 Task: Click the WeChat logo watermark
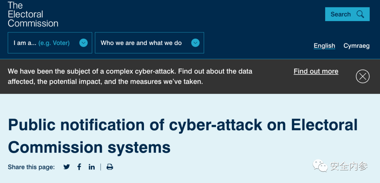pos(321,166)
